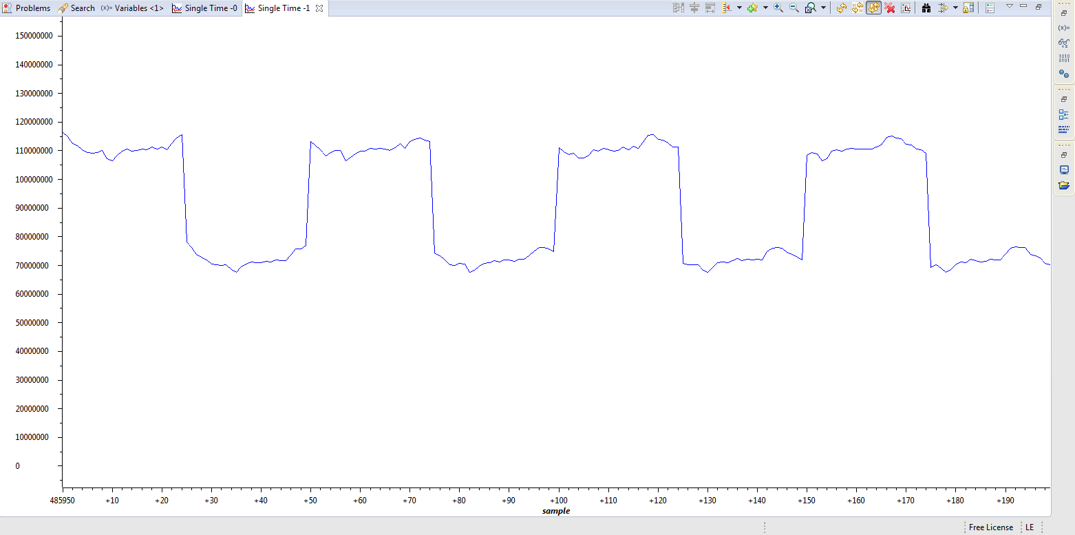Open the View Menu triangle dropdown
Viewport: 1075px width, 535px height.
(1010, 6)
